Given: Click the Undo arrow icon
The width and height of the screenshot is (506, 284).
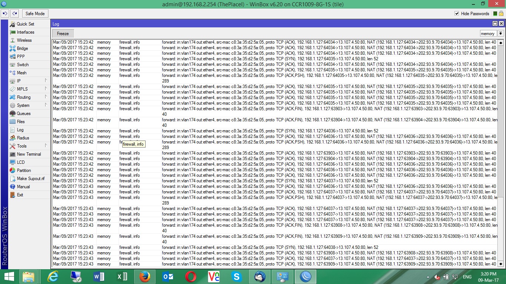Looking at the screenshot, I should pos(5,14).
